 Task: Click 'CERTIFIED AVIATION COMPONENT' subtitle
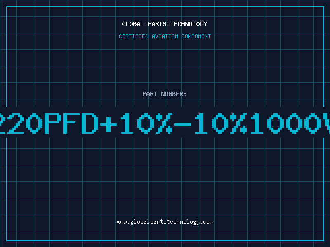click(165, 36)
